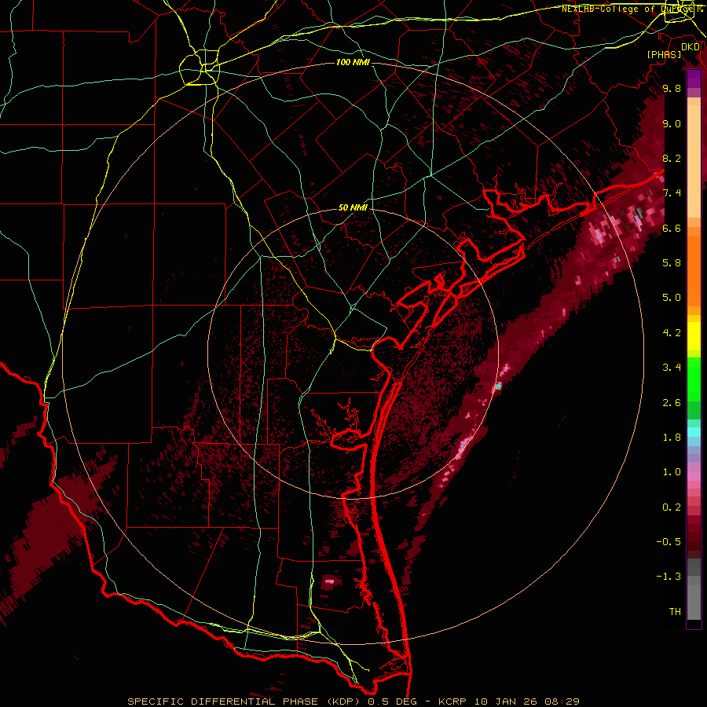Click the 3.4 value on the color scale
The height and width of the screenshot is (707, 707).
(672, 367)
